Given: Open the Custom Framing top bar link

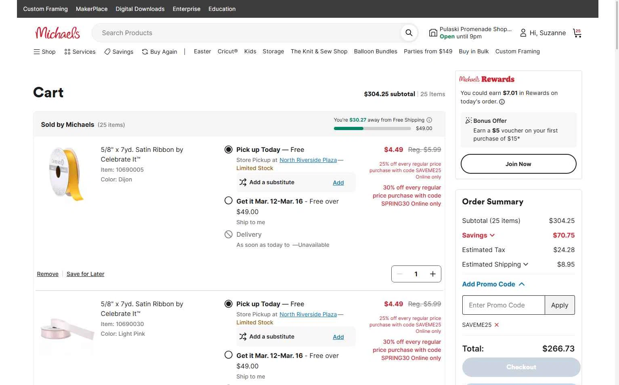Looking at the screenshot, I should 46,9.
